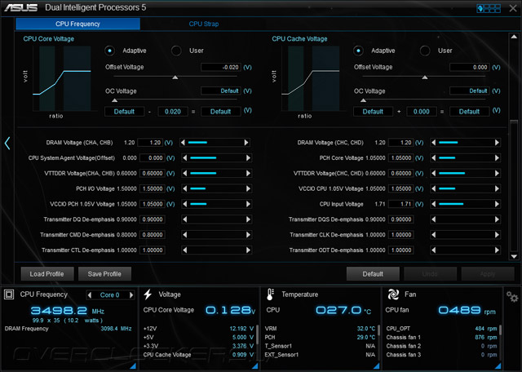The height and width of the screenshot is (372, 522).
Task: Click the CPU Frequency chip icon
Action: click(x=9, y=294)
